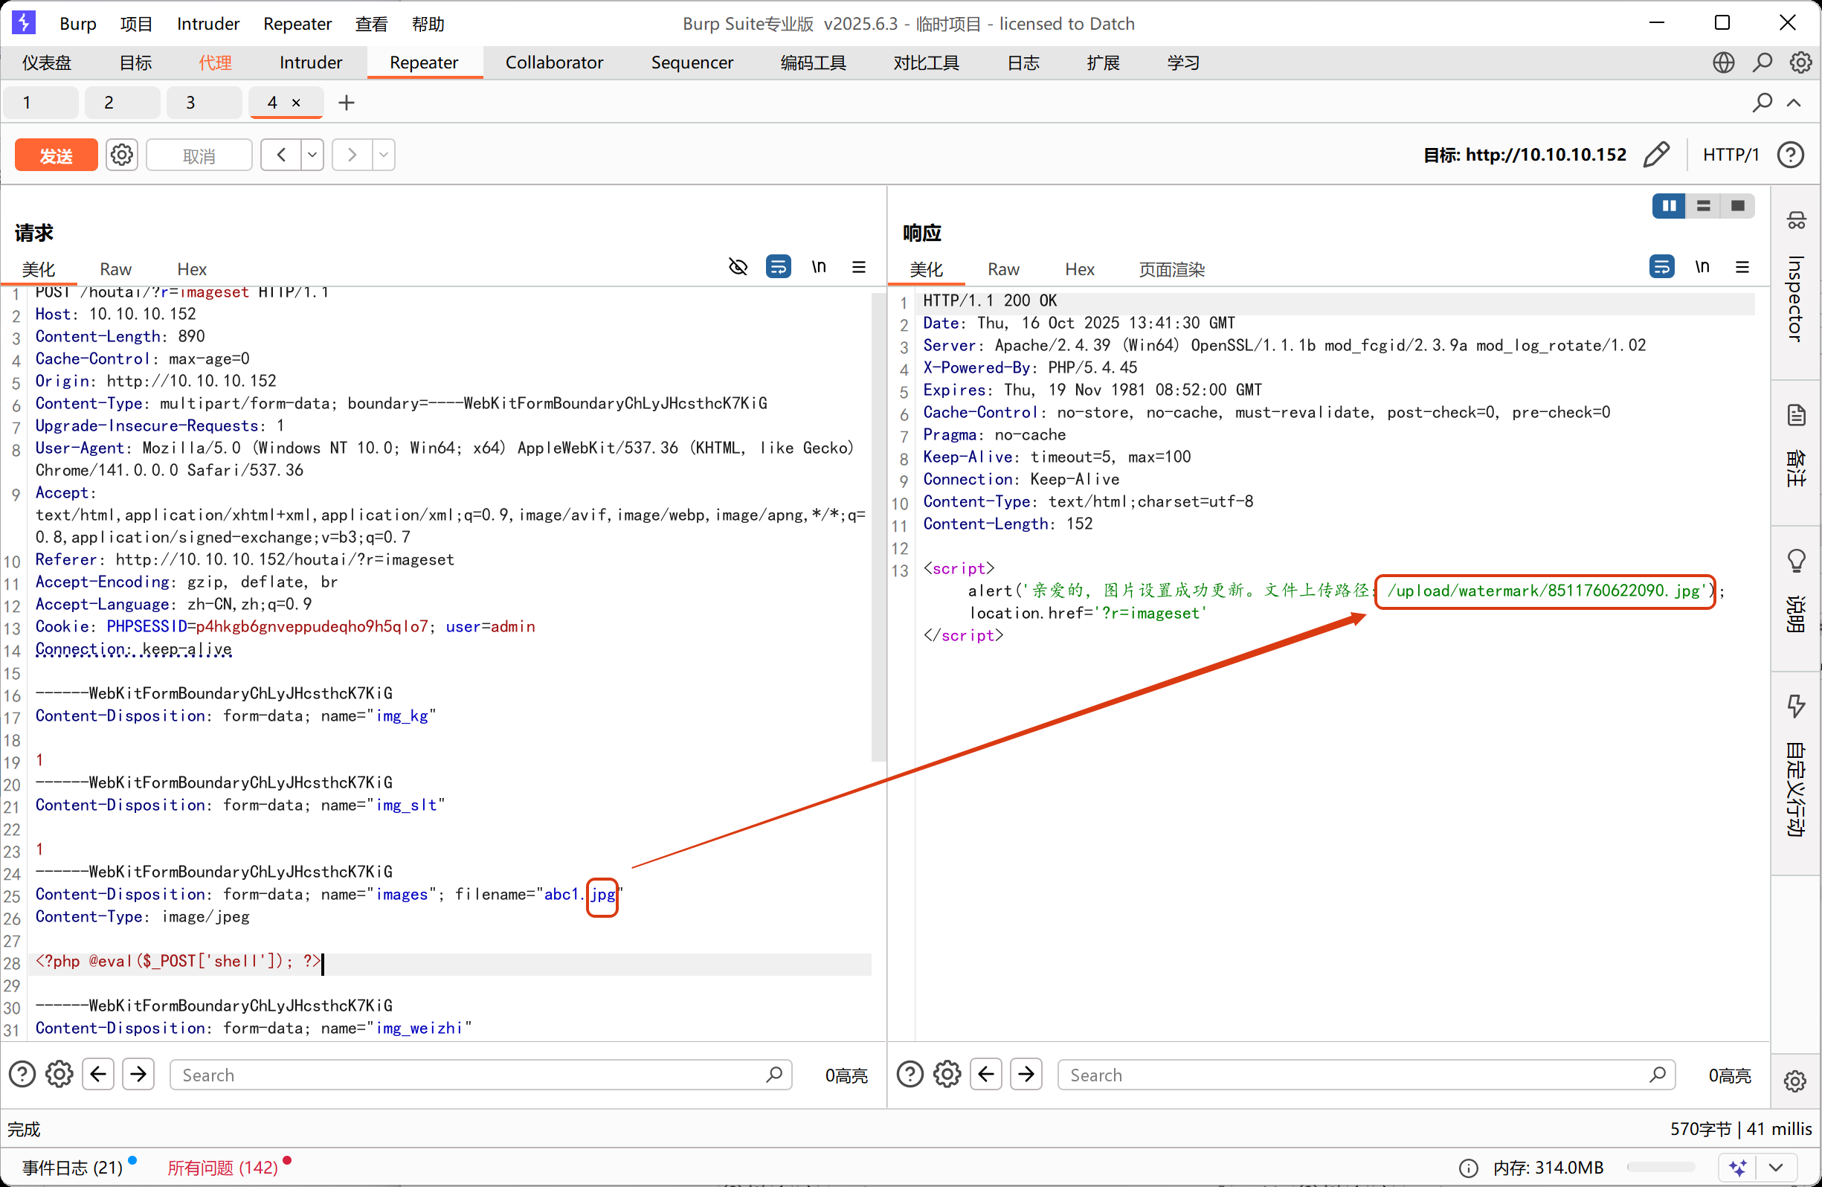
Task: Open Burp settings gear in top bar
Action: (x=1800, y=62)
